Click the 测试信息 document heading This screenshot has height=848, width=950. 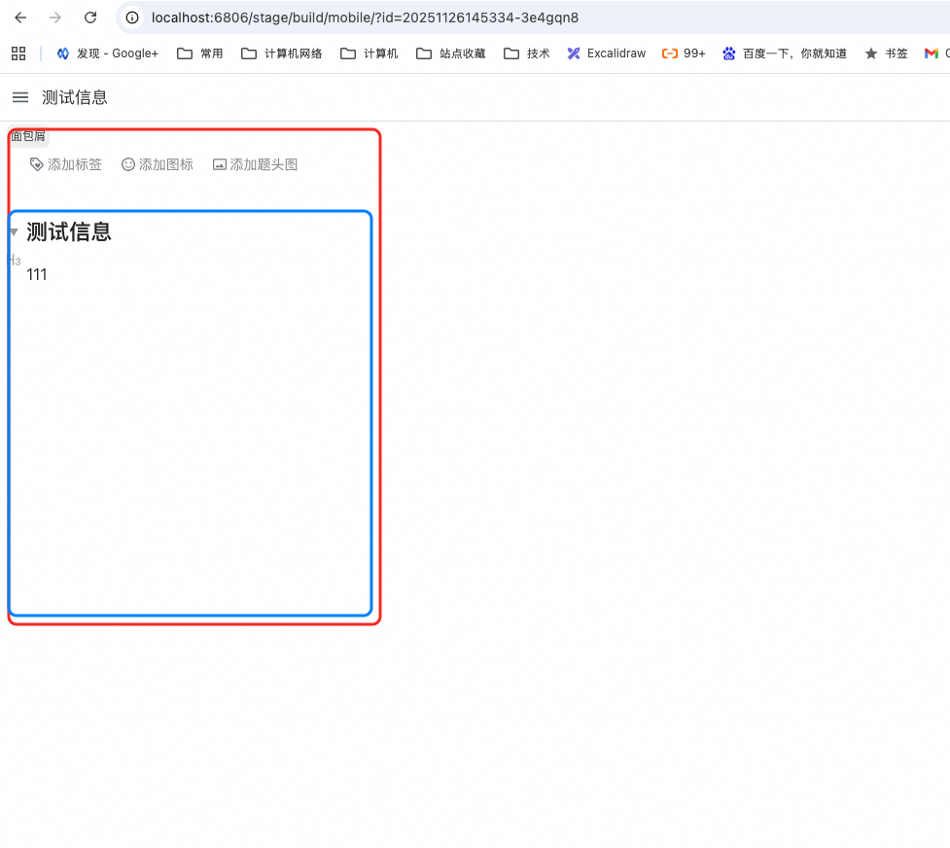69,231
